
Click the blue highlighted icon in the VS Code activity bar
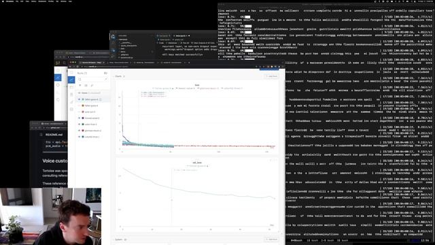tap(114, 50)
